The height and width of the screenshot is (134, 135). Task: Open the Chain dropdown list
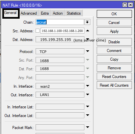[87, 22]
